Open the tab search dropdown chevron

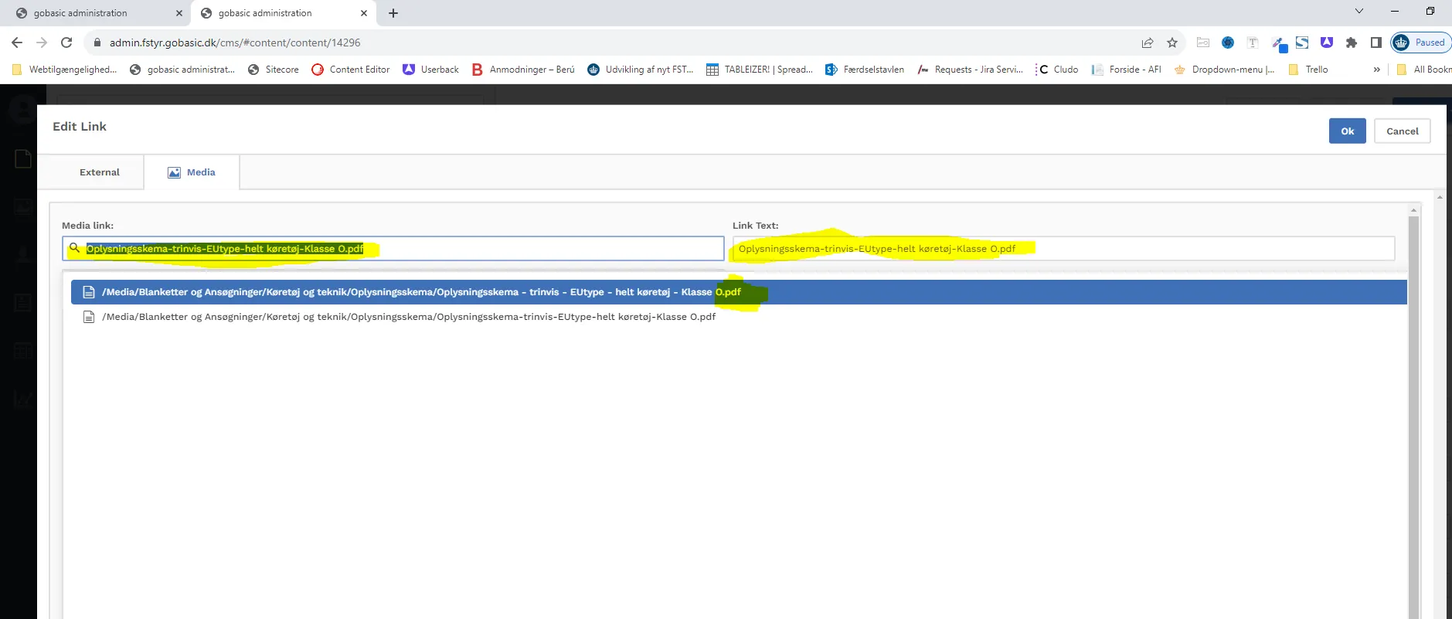(x=1358, y=11)
